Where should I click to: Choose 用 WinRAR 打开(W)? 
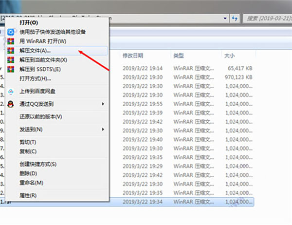[57, 41]
